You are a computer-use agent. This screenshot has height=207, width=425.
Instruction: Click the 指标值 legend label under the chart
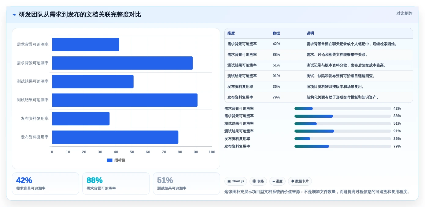tap(120, 160)
